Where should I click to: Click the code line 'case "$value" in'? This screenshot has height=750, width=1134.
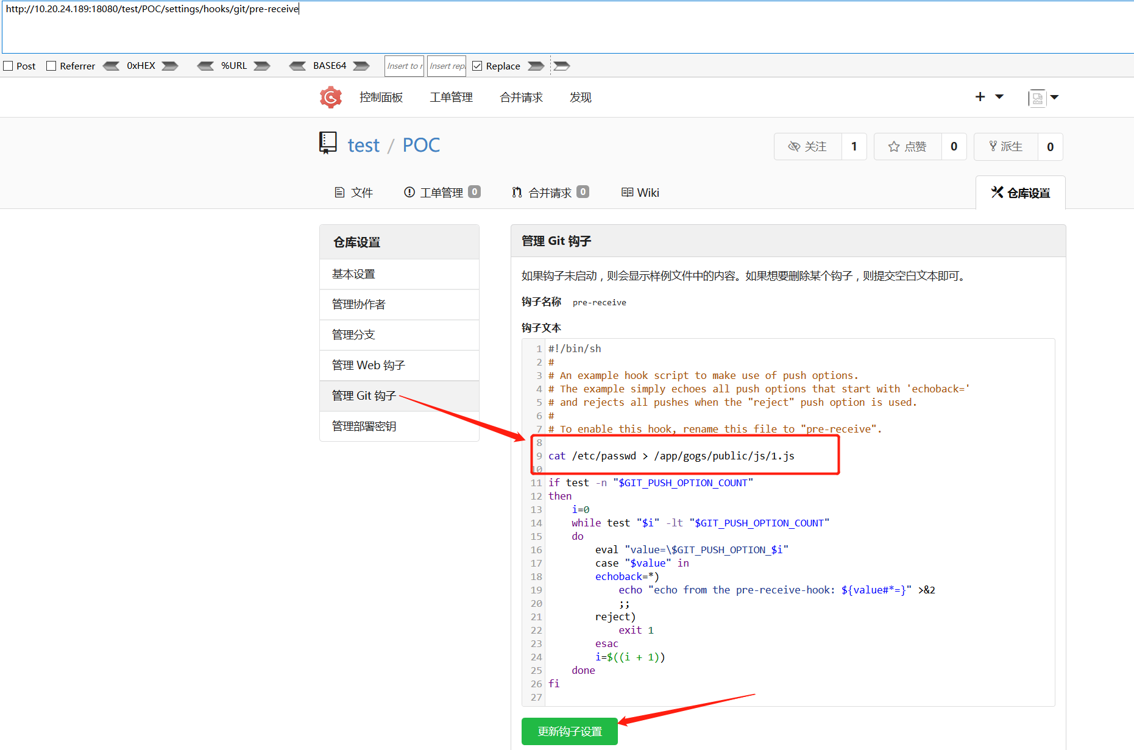pos(642,563)
